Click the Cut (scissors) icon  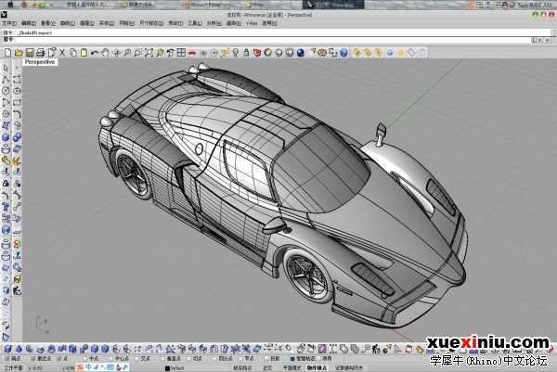coord(62,53)
